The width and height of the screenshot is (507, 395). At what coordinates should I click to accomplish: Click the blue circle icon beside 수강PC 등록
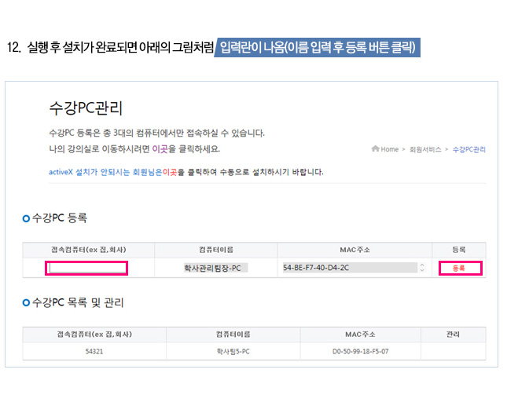[x=27, y=218]
